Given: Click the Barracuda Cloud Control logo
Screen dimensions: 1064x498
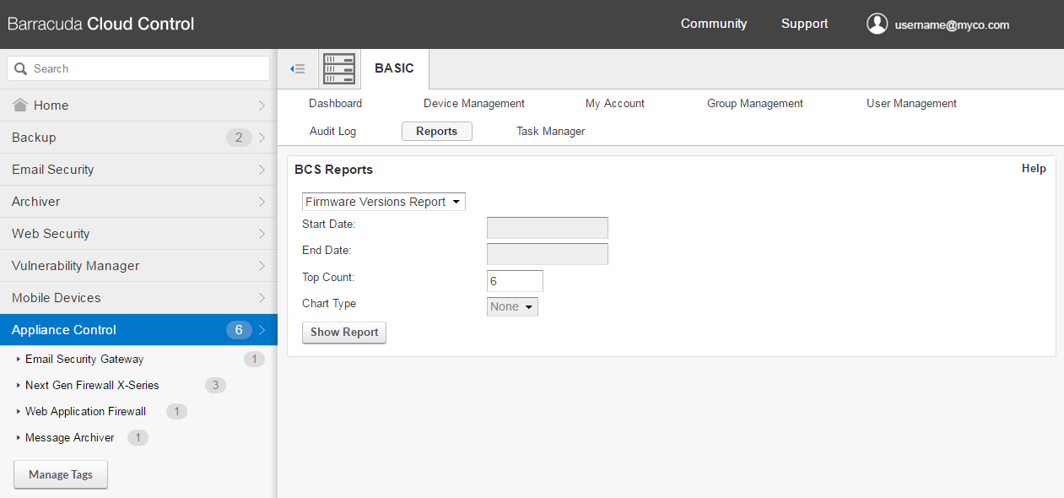Looking at the screenshot, I should [x=101, y=24].
